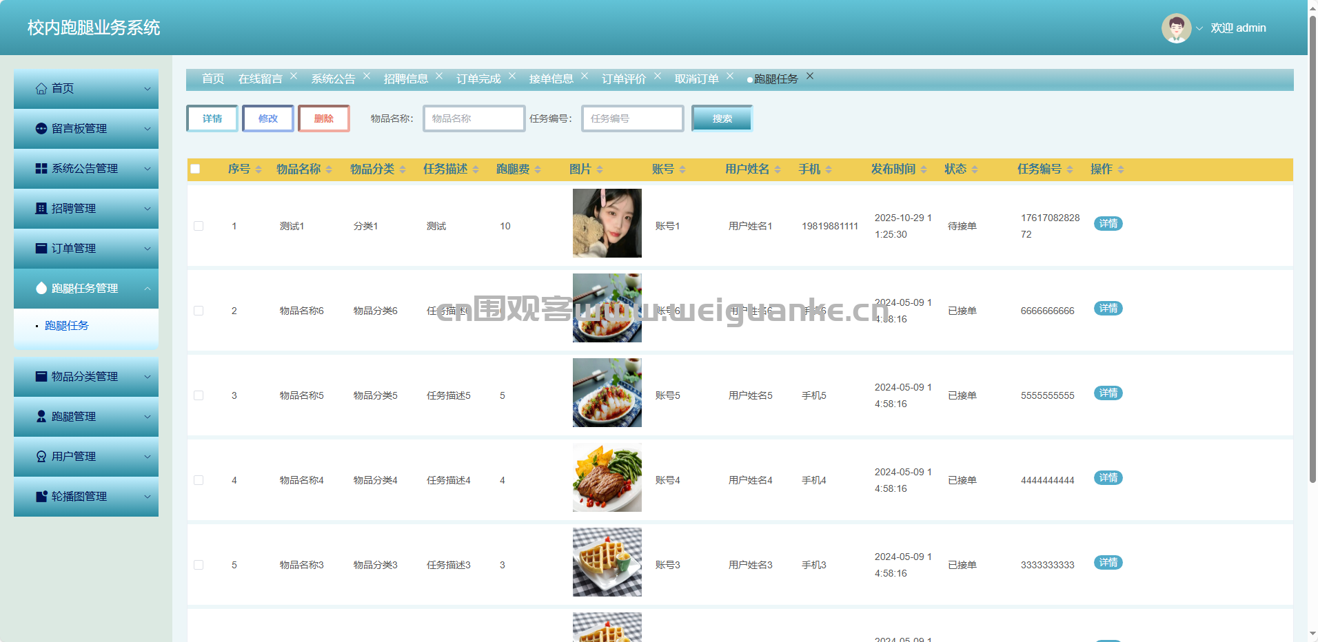
Task: Close the 在线留言 tab with X
Action: [x=294, y=76]
